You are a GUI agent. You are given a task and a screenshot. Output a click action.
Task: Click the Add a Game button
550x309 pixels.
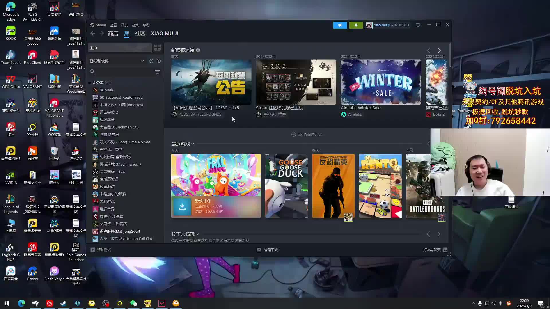101,250
